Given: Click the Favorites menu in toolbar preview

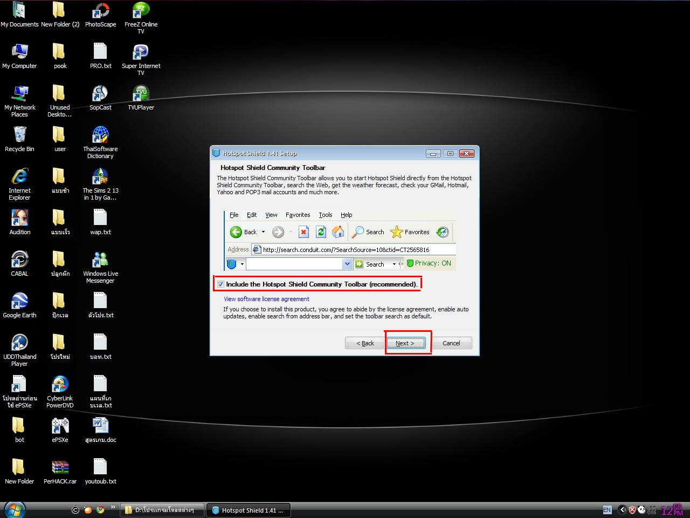Looking at the screenshot, I should (x=298, y=215).
